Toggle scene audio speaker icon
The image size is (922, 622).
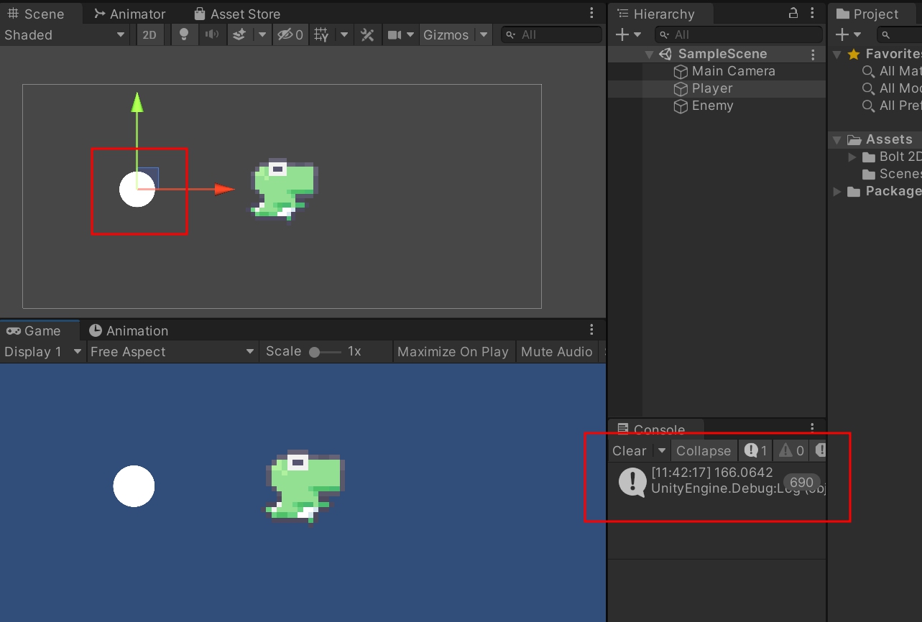point(211,34)
